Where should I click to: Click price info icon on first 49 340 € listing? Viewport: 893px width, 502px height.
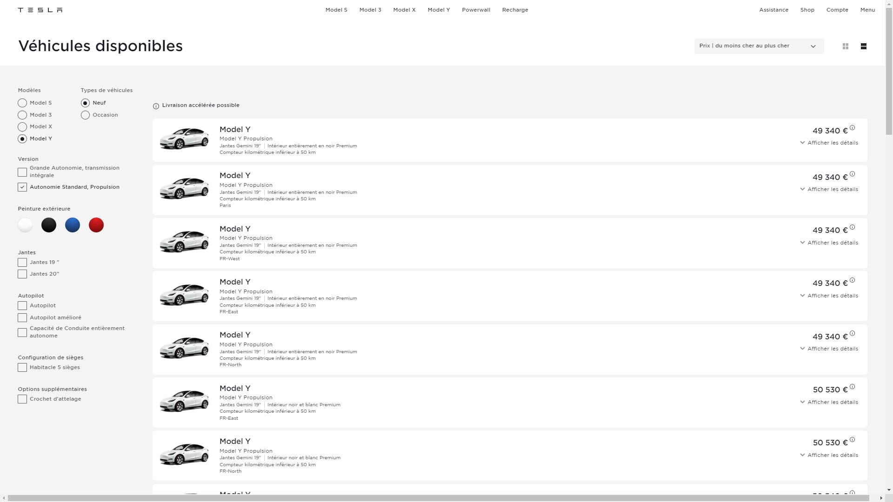click(x=852, y=127)
